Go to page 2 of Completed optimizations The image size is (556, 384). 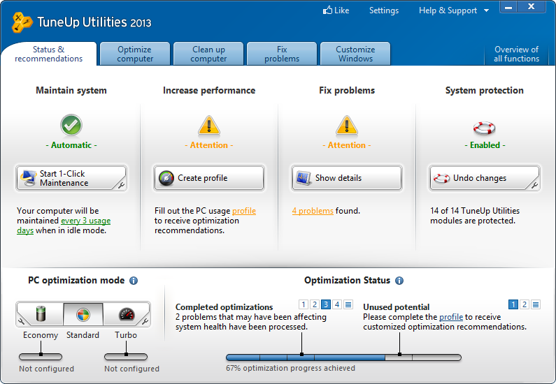[x=315, y=304]
